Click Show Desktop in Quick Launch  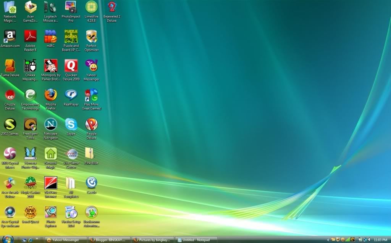click(24, 240)
